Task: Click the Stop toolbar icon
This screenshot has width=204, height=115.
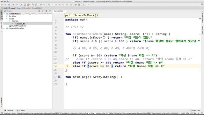Action: [67, 4]
